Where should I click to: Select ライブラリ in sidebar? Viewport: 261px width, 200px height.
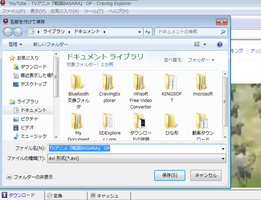pyautogui.click(x=24, y=102)
